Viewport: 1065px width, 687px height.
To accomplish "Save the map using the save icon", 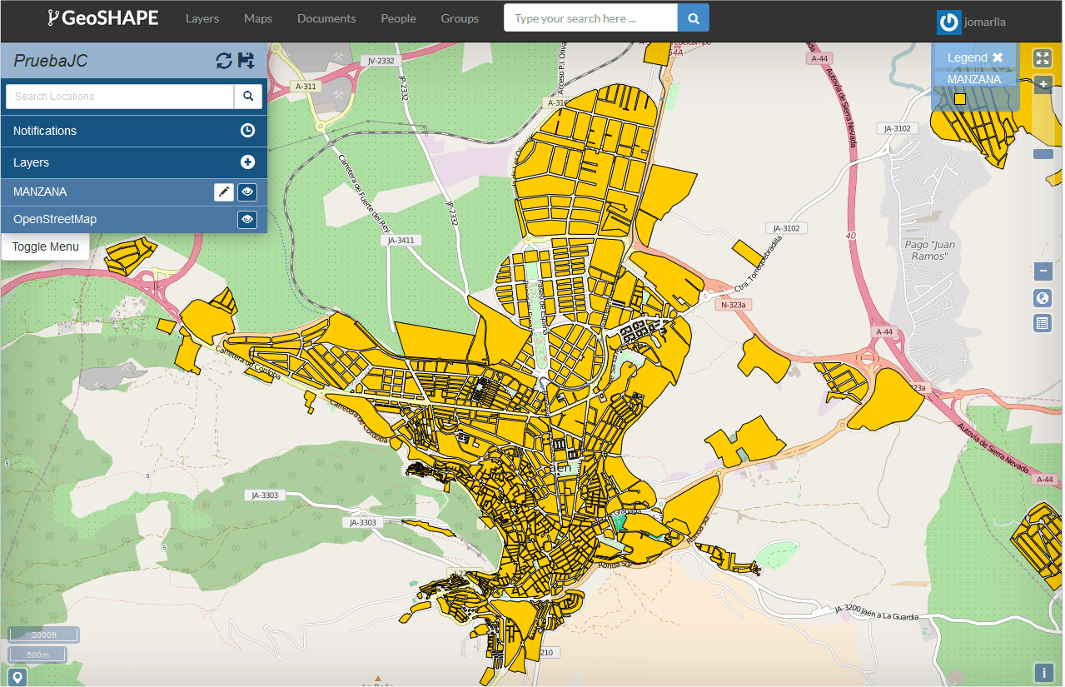I will pos(246,61).
